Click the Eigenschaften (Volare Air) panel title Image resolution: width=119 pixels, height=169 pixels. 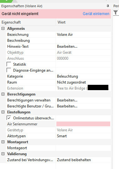22,6
